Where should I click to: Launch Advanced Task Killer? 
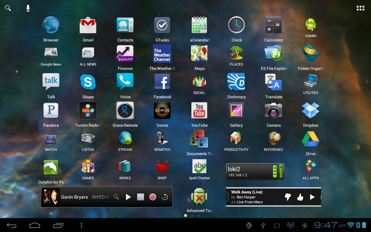199,196
